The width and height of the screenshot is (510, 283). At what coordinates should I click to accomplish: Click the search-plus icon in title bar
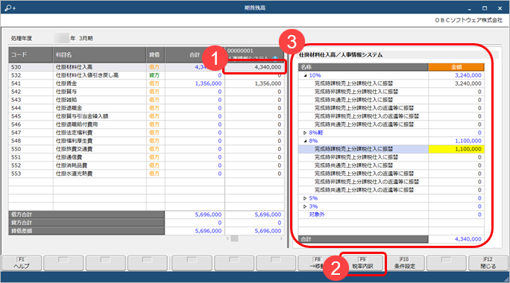10,7
